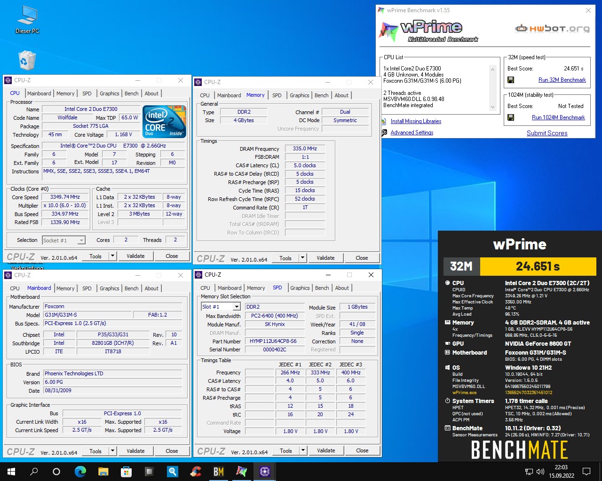Click Validate in SPD tab window

click(326, 450)
